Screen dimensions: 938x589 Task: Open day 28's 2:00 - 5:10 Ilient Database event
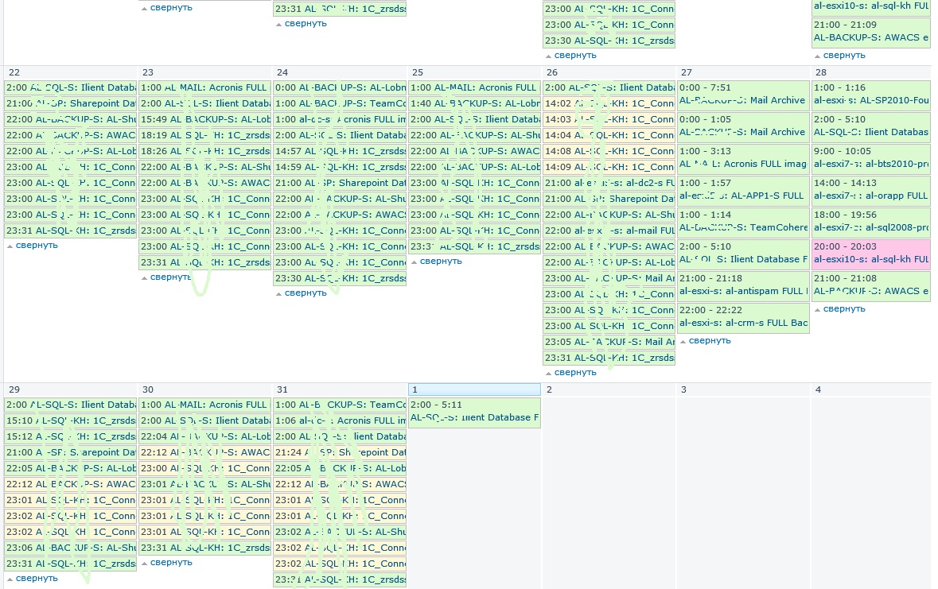click(x=871, y=126)
